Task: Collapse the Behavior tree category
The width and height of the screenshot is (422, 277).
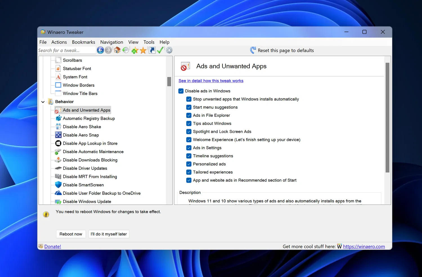Action: tap(43, 102)
